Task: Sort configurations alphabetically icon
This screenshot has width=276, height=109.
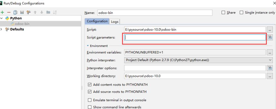Action: tap(55, 12)
